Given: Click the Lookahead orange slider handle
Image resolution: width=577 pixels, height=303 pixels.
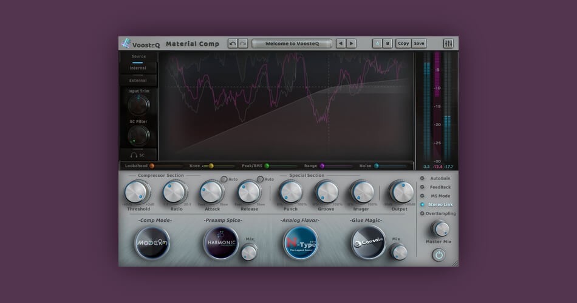Looking at the screenshot, I should click(152, 166).
